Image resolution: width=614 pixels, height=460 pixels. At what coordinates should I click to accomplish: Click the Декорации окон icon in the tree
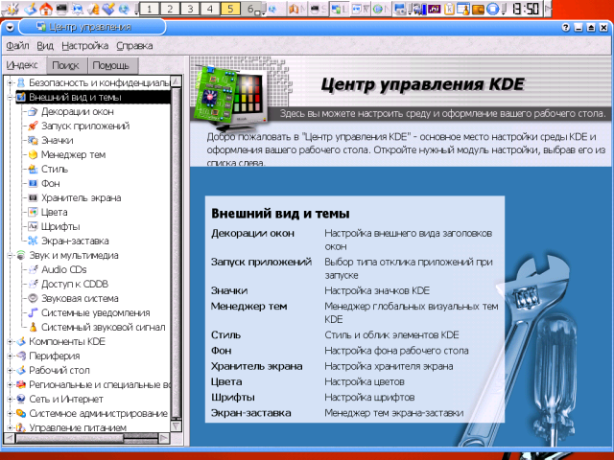tap(34, 112)
